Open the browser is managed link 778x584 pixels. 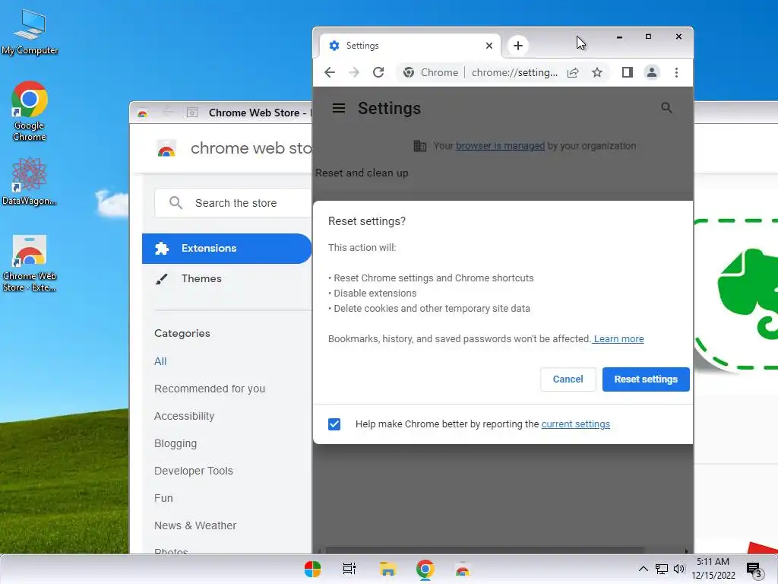[500, 146]
